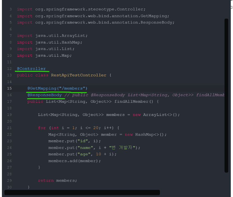
Task: Click the java.util.Map import line
Action: tap(44, 55)
